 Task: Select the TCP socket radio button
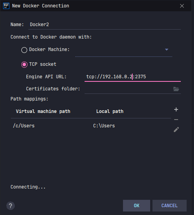(24, 65)
